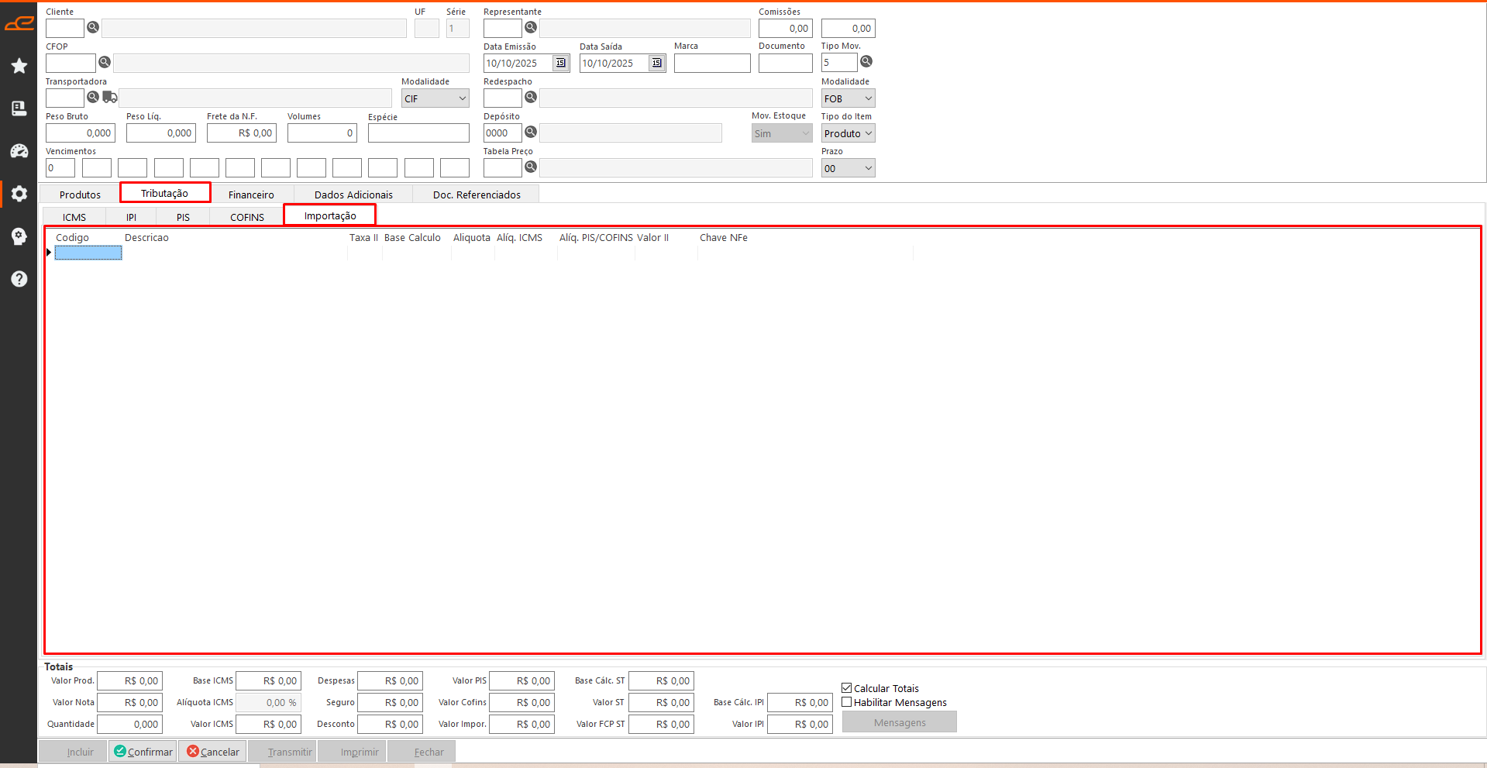Uncheck the Calcular Totais checkbox

pos(847,688)
